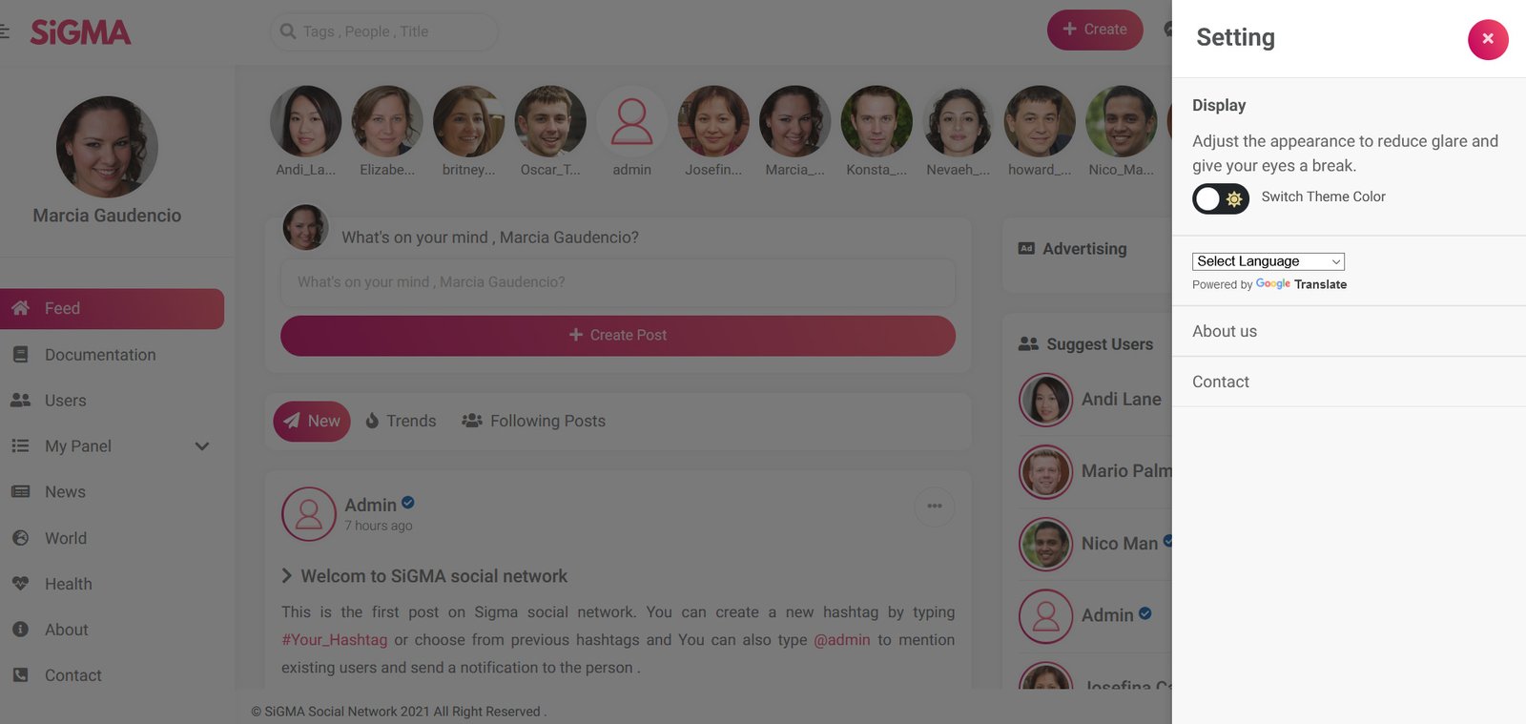Viewport: 1526px width, 724px height.
Task: Focus the Tags, People, Title search field
Action: point(383,31)
